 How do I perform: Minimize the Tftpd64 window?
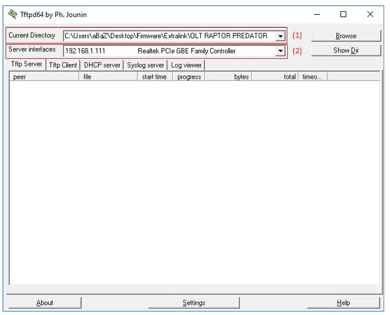tap(317, 15)
